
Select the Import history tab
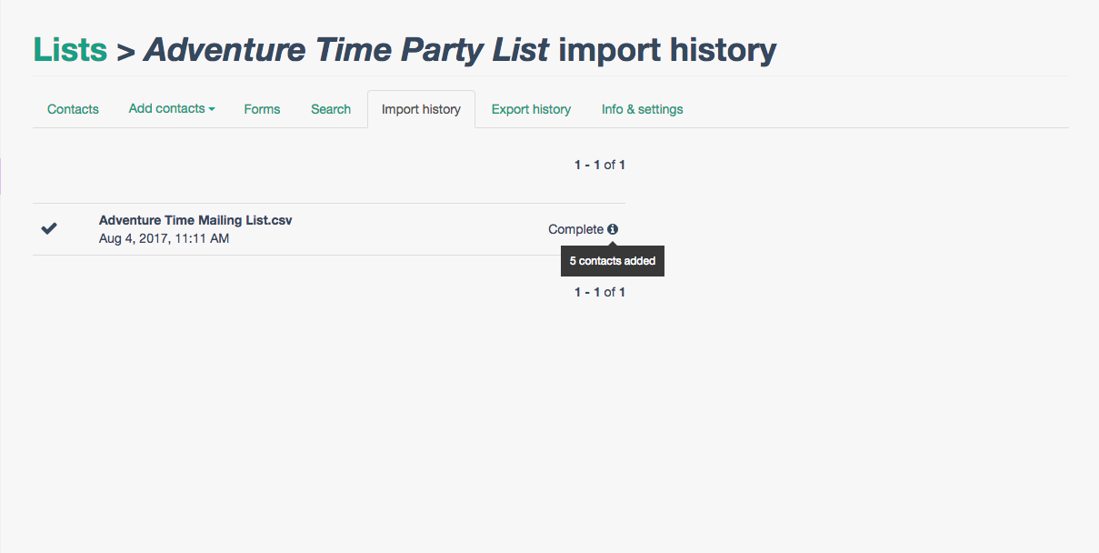pyautogui.click(x=421, y=109)
